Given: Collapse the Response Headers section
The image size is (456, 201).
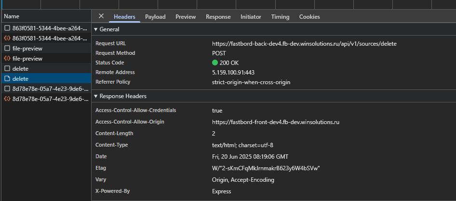Looking at the screenshot, I should 95,96.
